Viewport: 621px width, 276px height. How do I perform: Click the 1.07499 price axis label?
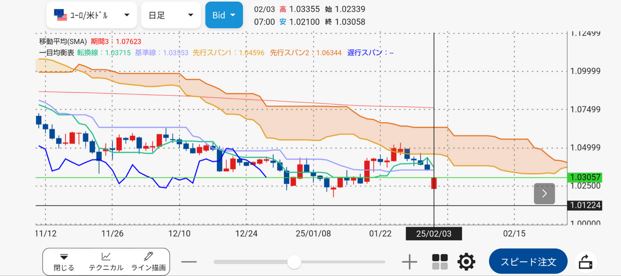point(586,110)
